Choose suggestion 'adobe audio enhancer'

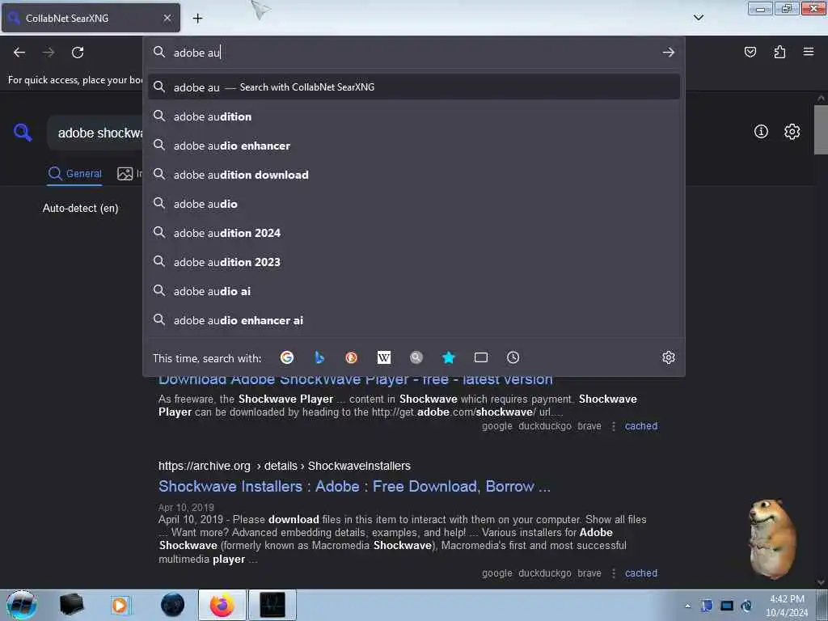coord(414,146)
